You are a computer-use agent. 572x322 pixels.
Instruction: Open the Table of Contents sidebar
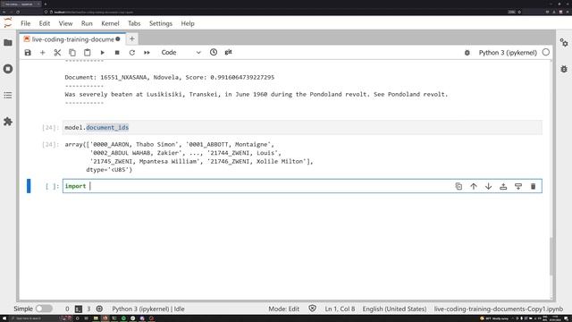tap(8, 96)
